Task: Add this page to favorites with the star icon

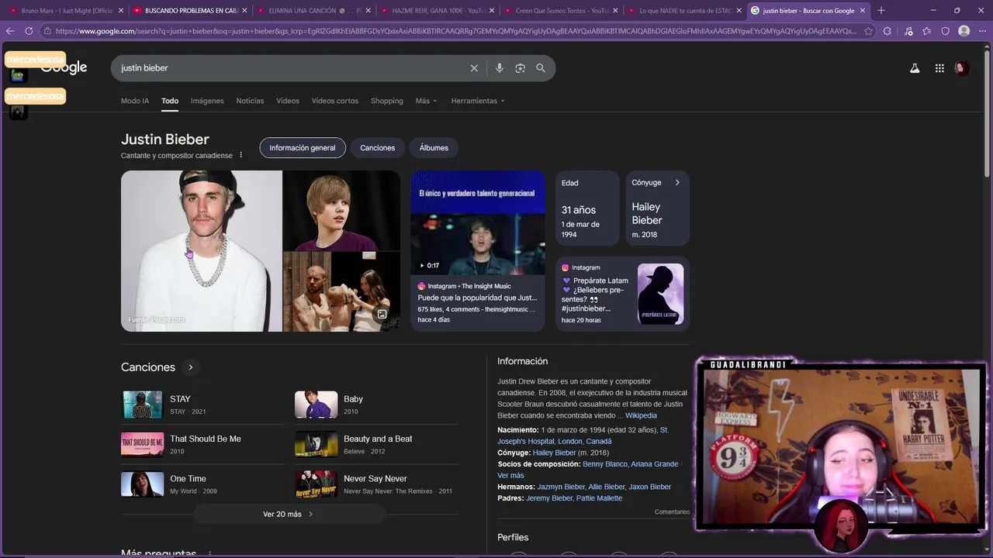Action: (x=867, y=31)
